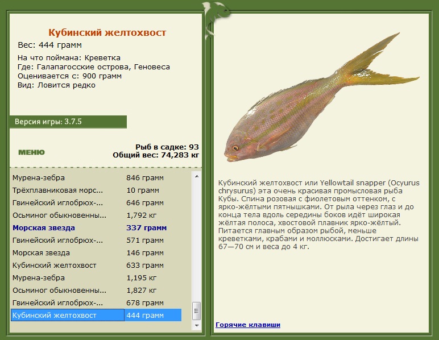The height and width of the screenshot is (340, 439).
Task: Click the yellowtail snapper fish image
Action: pyautogui.click(x=321, y=98)
